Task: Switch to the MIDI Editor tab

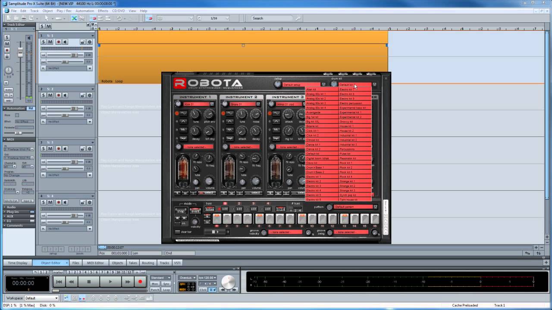Action: (x=95, y=263)
